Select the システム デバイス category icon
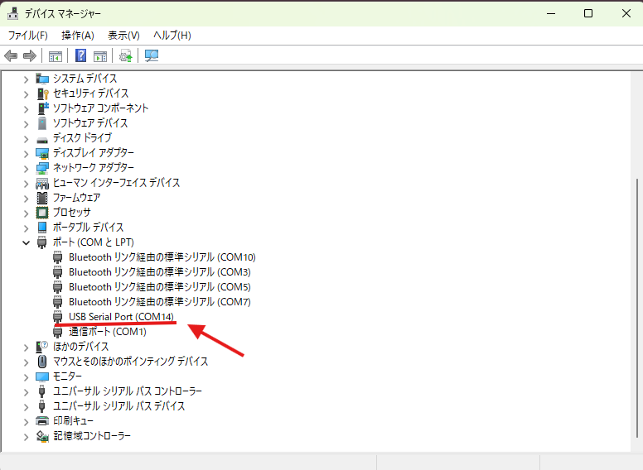Viewport: 643px width, 470px height. 41,79
